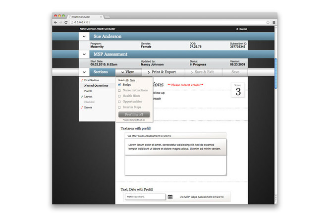
Task: Go back with the browser back arrow
Action: click(x=55, y=22)
